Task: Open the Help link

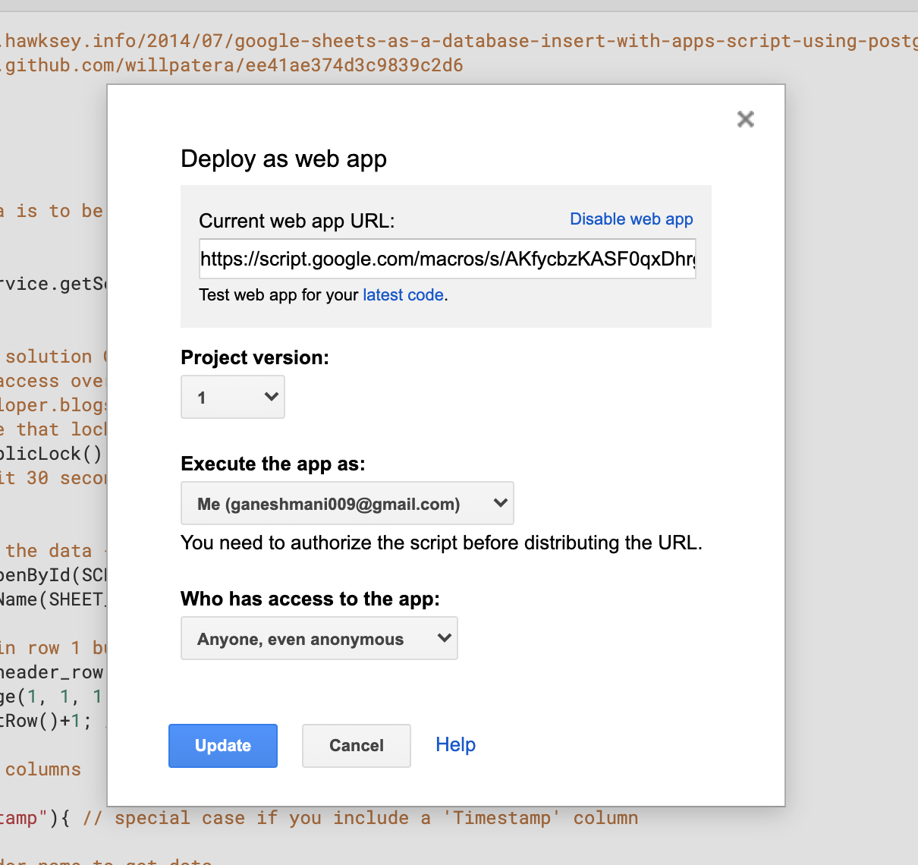Action: click(455, 745)
